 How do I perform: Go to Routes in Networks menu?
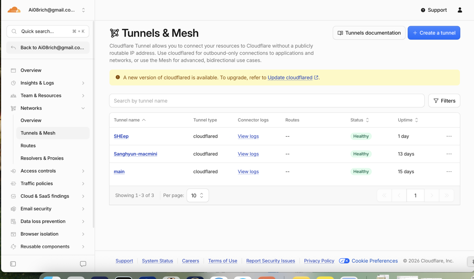click(28, 146)
